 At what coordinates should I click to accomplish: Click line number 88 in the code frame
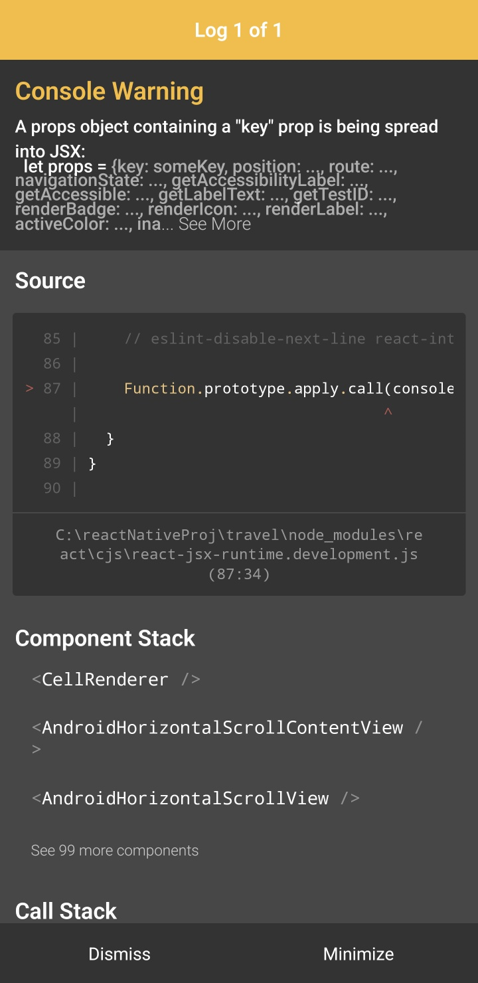(x=52, y=438)
